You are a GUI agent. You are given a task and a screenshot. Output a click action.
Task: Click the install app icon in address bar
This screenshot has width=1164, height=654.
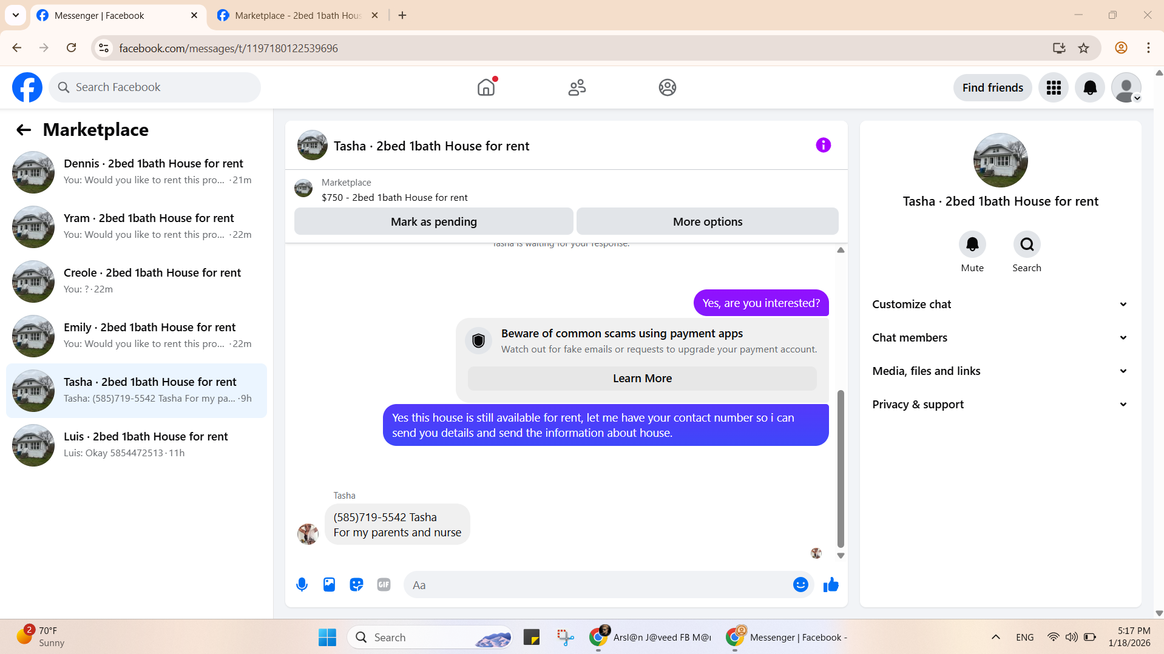pos(1059,49)
